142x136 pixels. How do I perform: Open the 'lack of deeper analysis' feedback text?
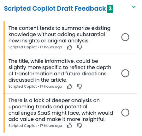coord(61,110)
